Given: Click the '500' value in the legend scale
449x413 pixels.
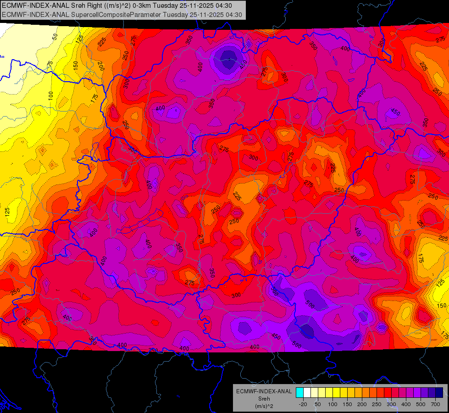Looking at the screenshot, I should [x=421, y=404].
